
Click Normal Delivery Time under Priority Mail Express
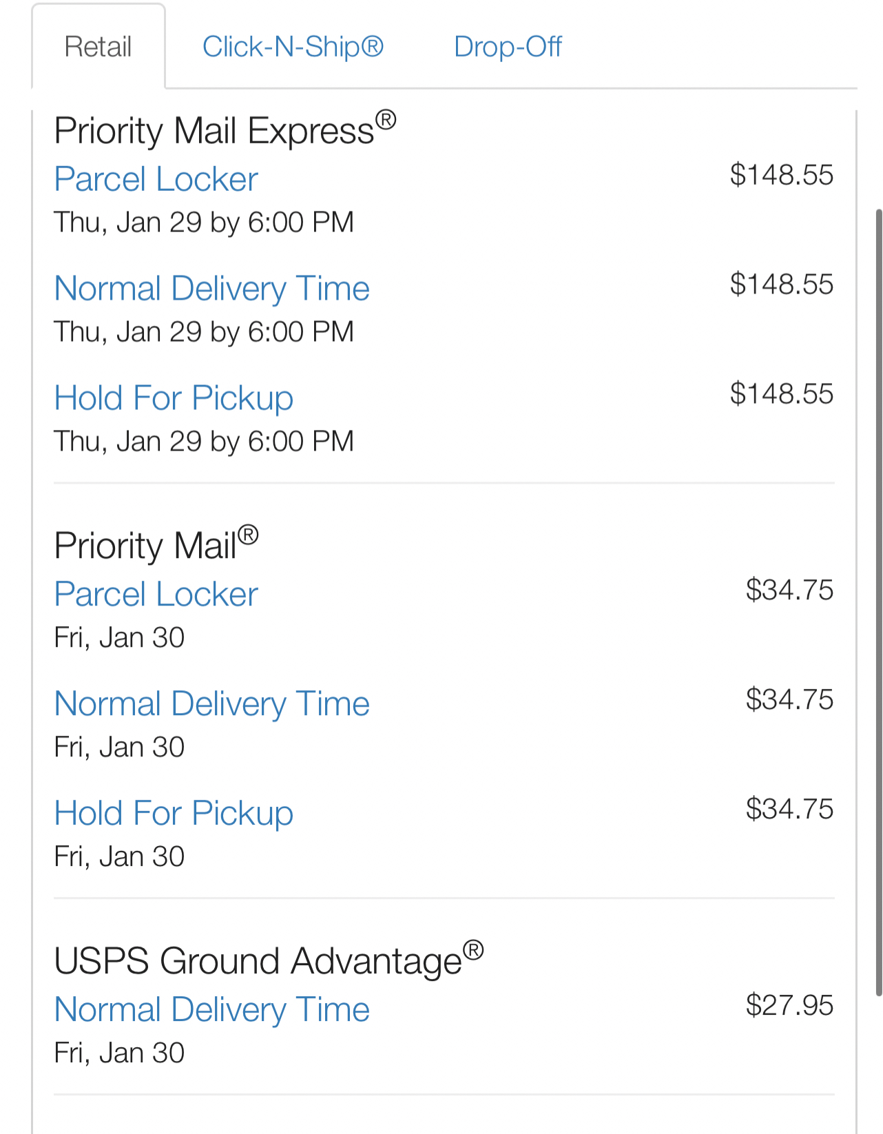tap(212, 288)
